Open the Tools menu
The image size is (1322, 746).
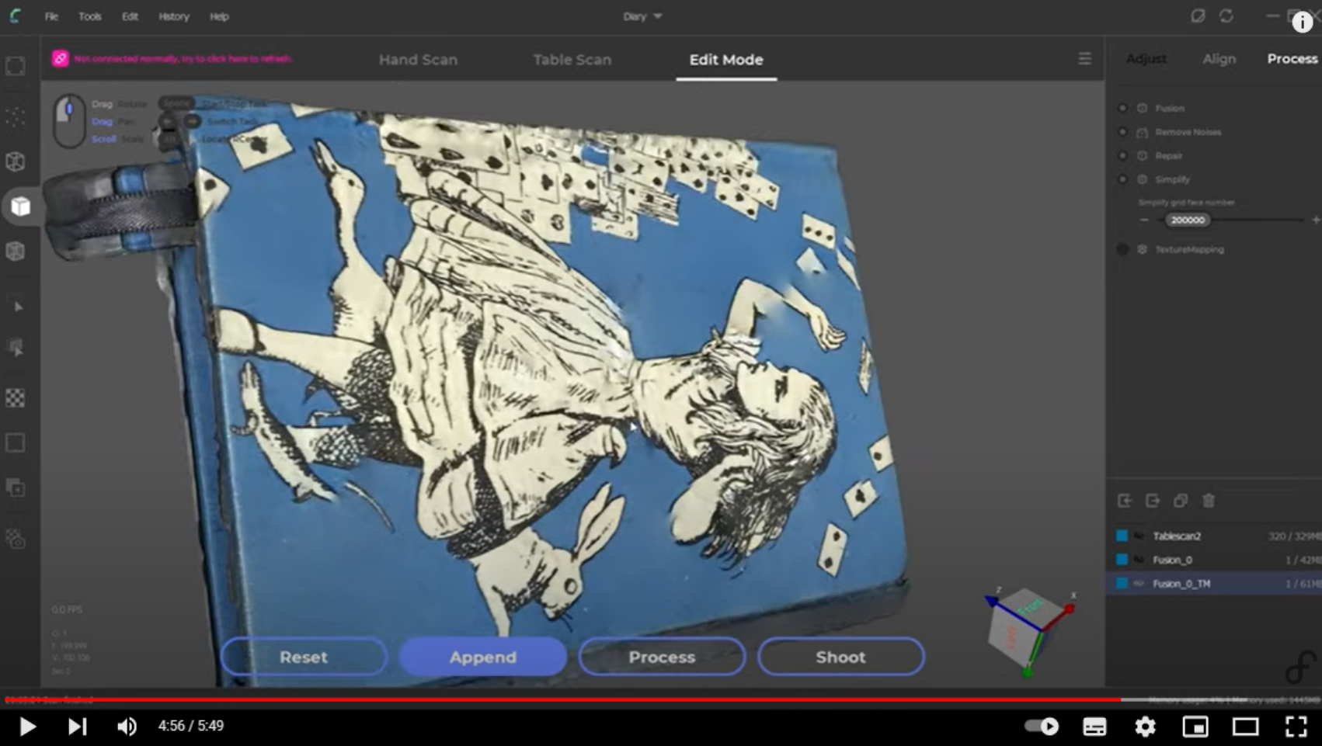tap(89, 16)
